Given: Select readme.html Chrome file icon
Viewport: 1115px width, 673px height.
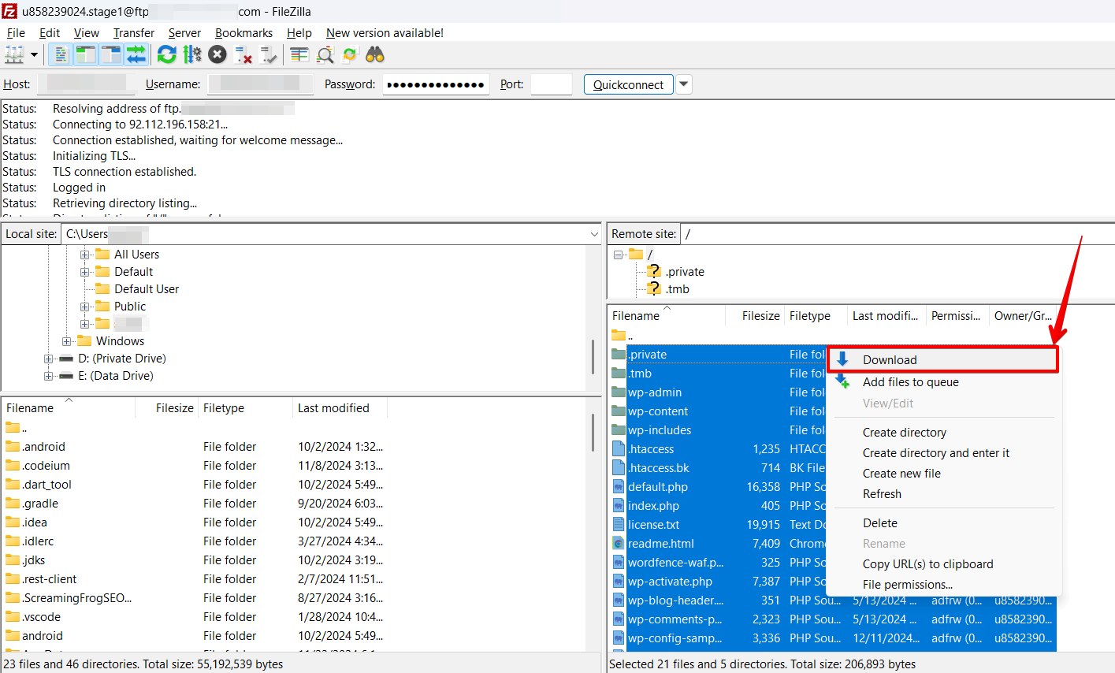Looking at the screenshot, I should pos(619,544).
